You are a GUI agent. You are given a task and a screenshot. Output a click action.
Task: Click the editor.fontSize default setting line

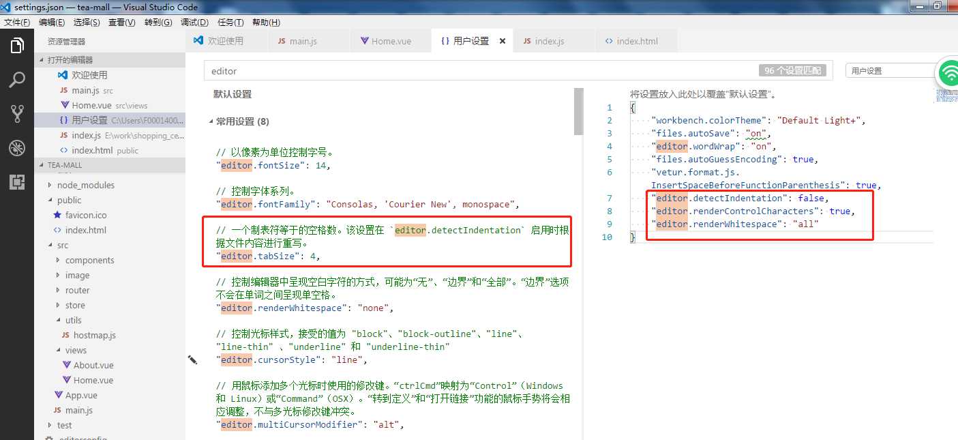pyautogui.click(x=273, y=165)
